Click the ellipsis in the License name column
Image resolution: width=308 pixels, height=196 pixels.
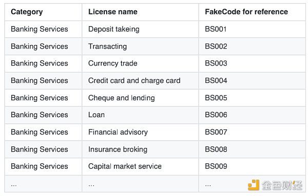pyautogui.click(x=91, y=185)
